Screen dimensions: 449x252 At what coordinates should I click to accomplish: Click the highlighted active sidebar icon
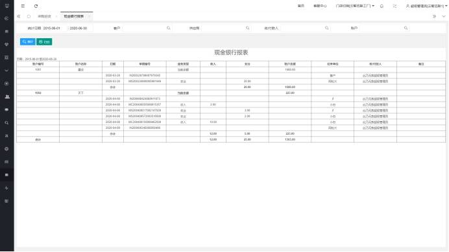[7, 175]
